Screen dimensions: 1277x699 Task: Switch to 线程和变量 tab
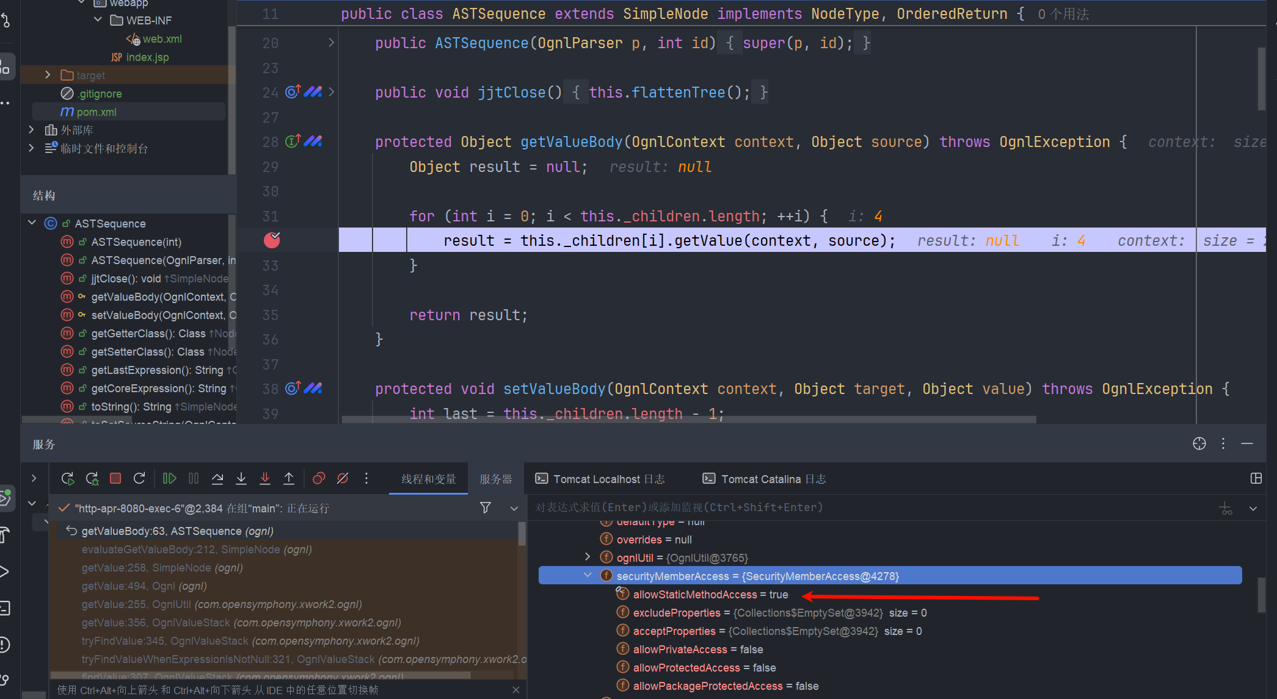pyautogui.click(x=429, y=479)
